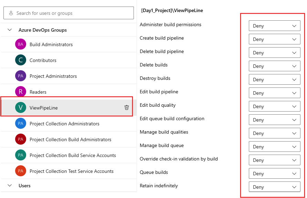Click the Queue builds label
The image size is (307, 198).
(154, 172)
